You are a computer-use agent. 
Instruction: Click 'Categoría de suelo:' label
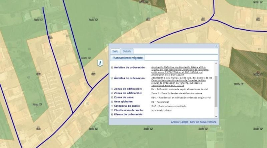point(127,106)
